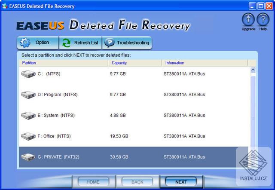Click the 19.53 GB capacity value
The image size is (275, 190).
coord(119,136)
